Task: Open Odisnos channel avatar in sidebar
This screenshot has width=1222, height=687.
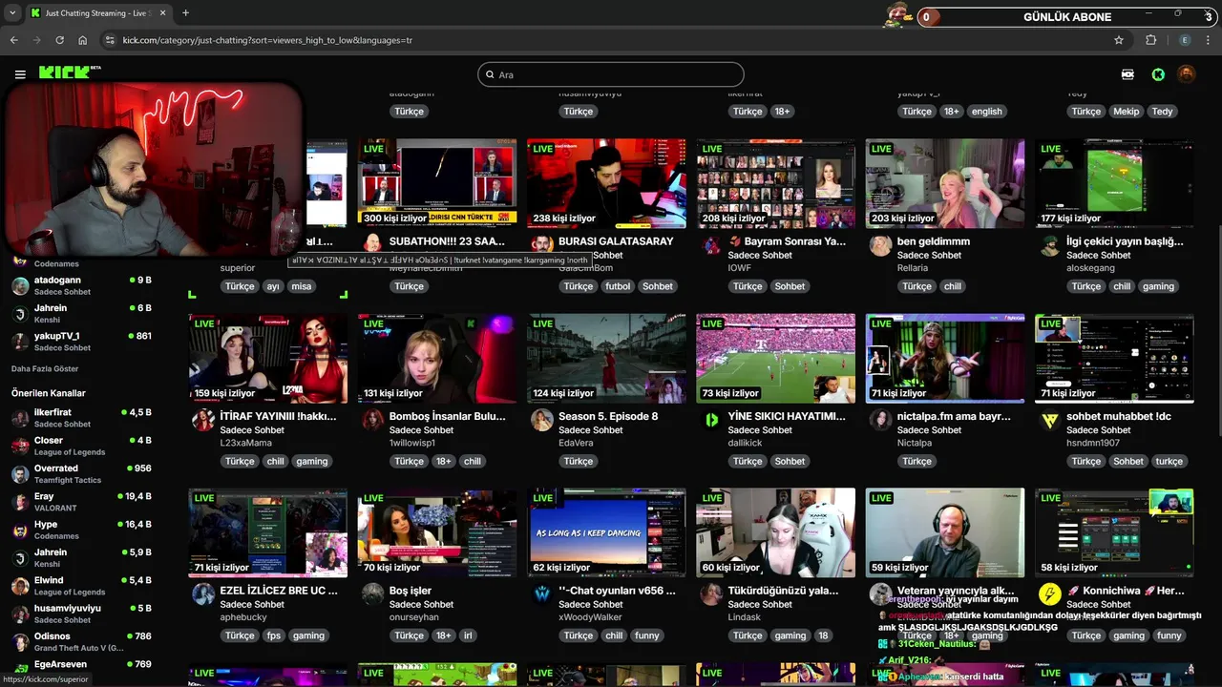Action: (20, 642)
